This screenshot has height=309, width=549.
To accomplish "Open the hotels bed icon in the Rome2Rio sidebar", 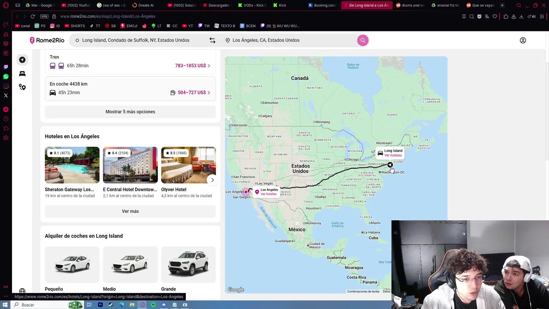I will click(x=22, y=74).
